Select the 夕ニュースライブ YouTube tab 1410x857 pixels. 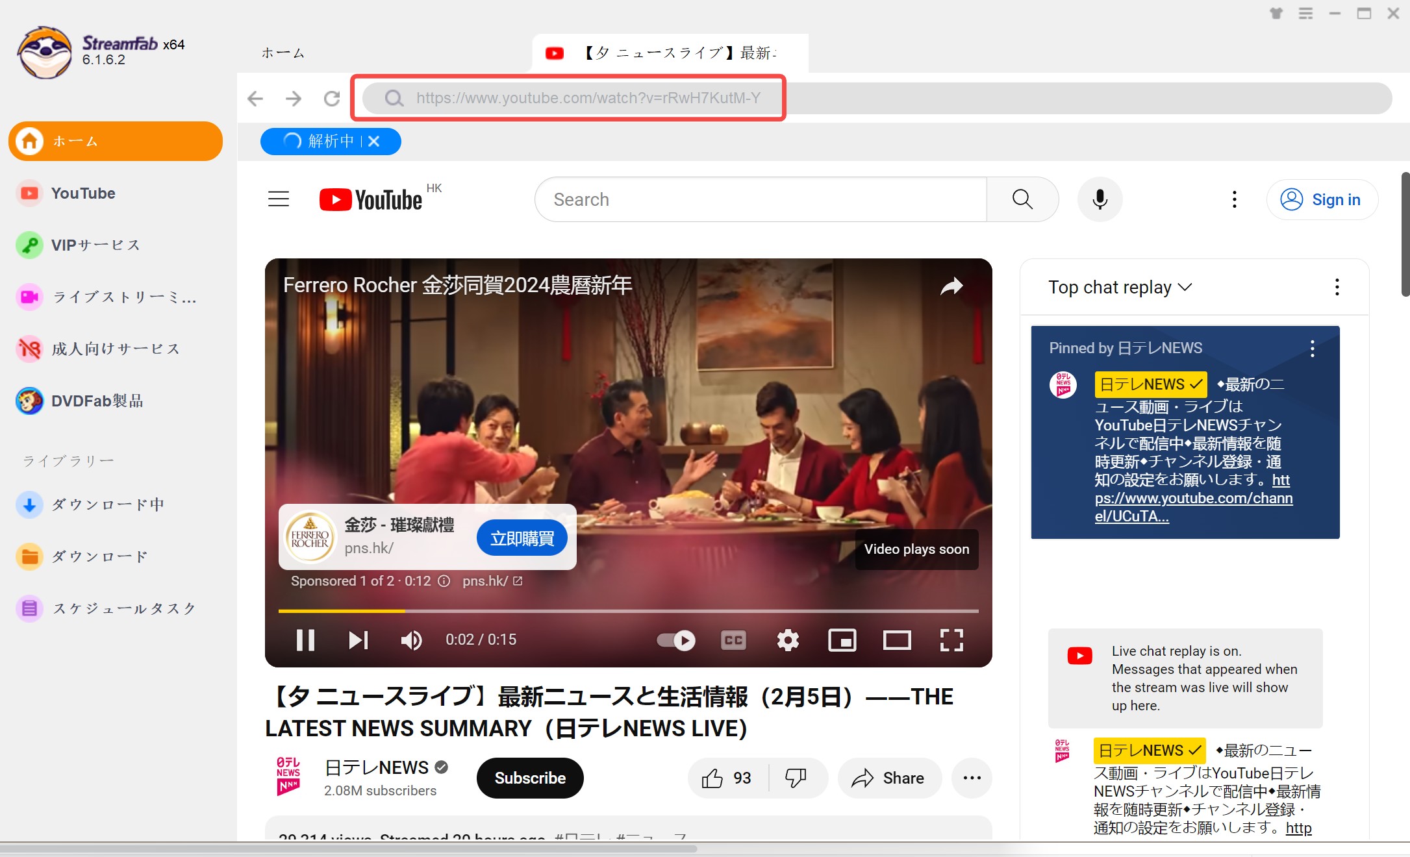tap(670, 53)
